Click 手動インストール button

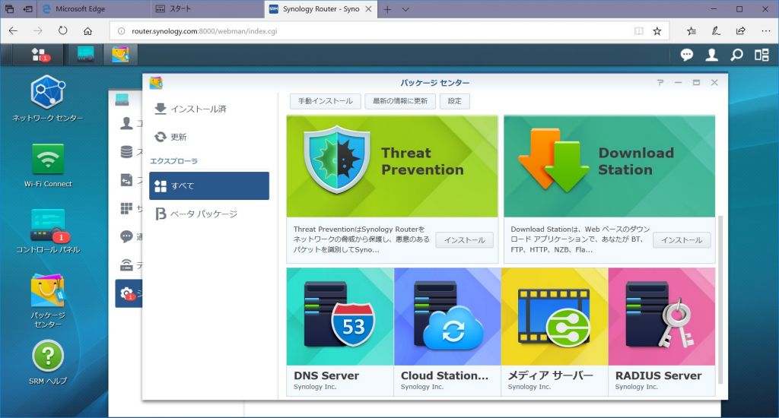tap(326, 101)
